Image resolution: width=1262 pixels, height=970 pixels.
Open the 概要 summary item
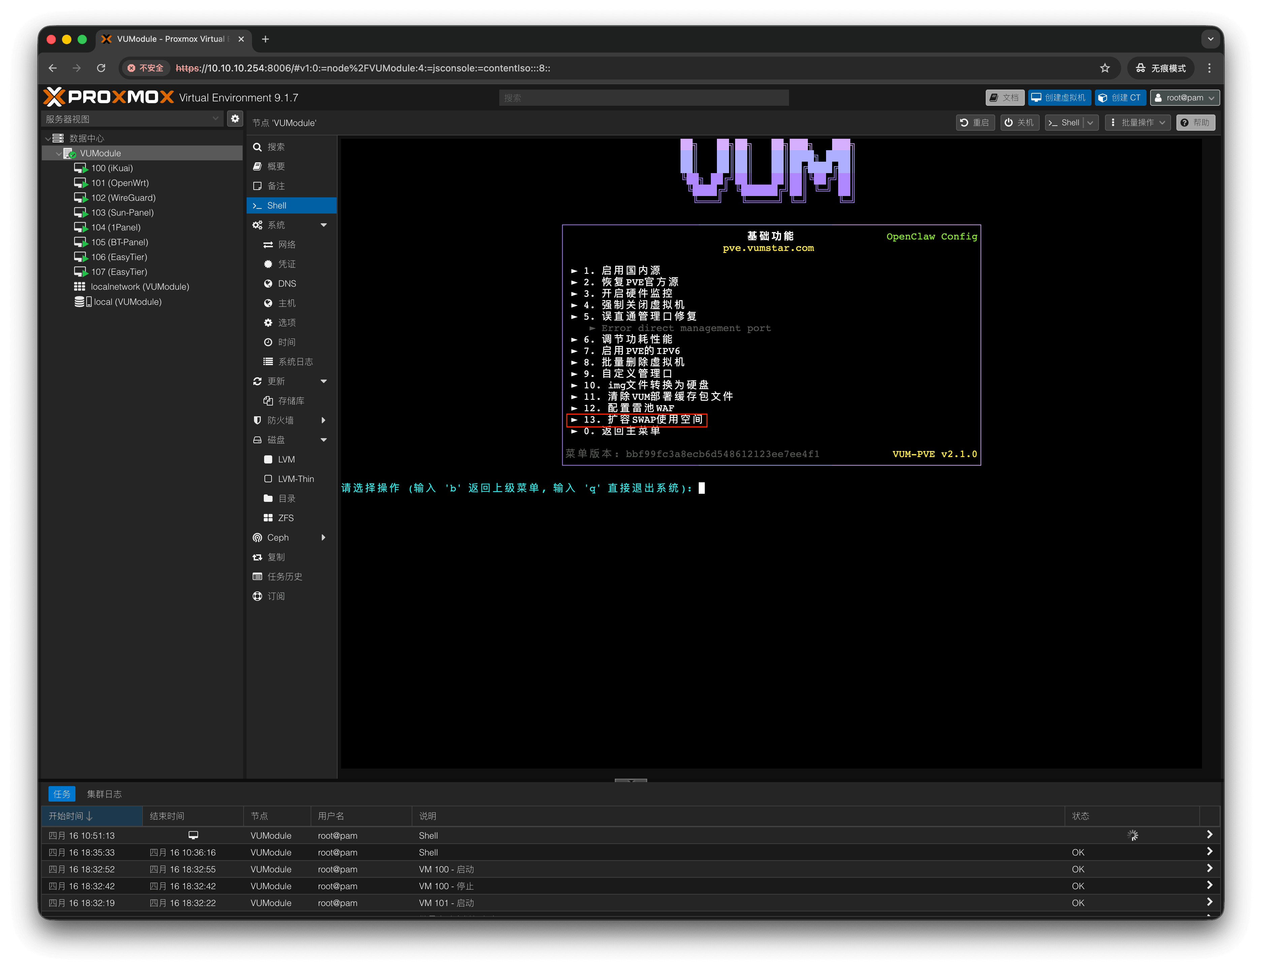[292, 166]
